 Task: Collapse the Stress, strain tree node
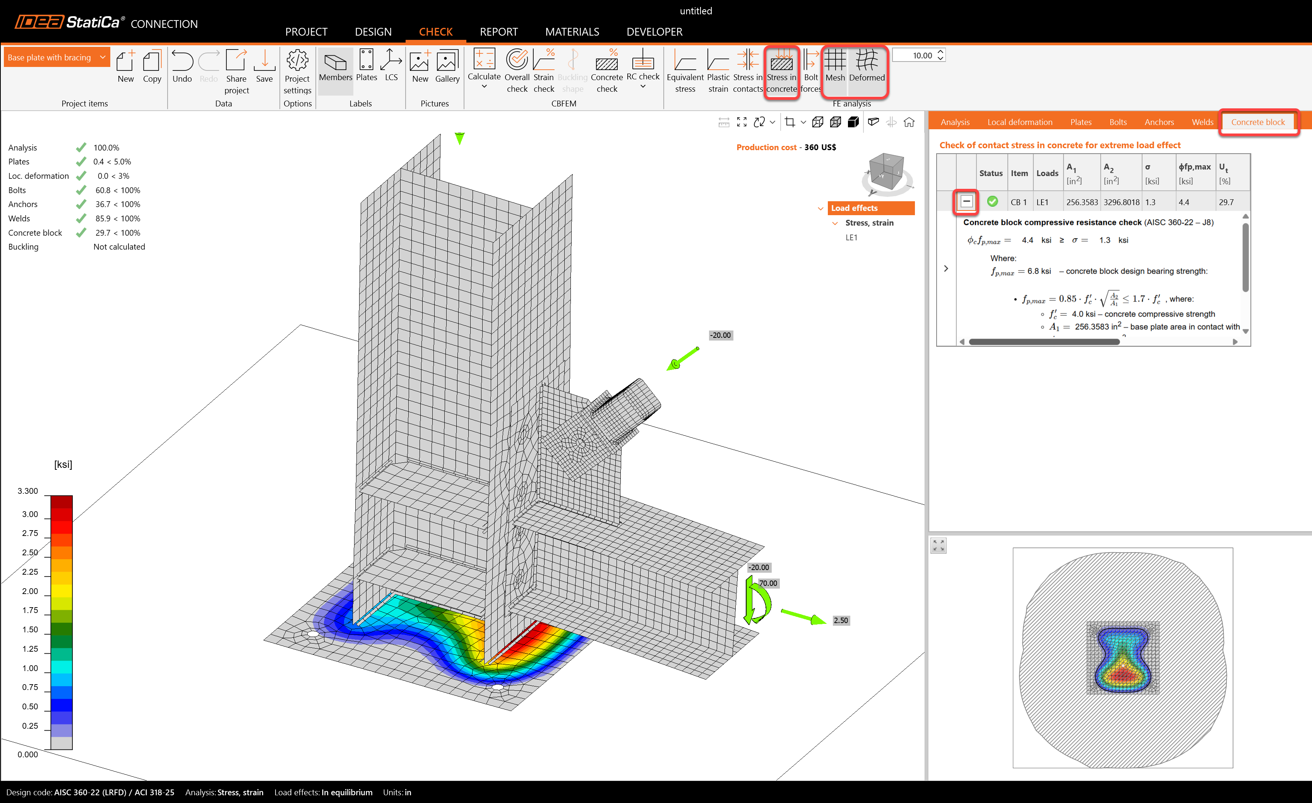(835, 223)
